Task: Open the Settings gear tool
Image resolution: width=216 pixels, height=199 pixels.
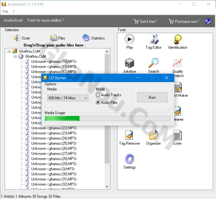Action: coord(129,161)
